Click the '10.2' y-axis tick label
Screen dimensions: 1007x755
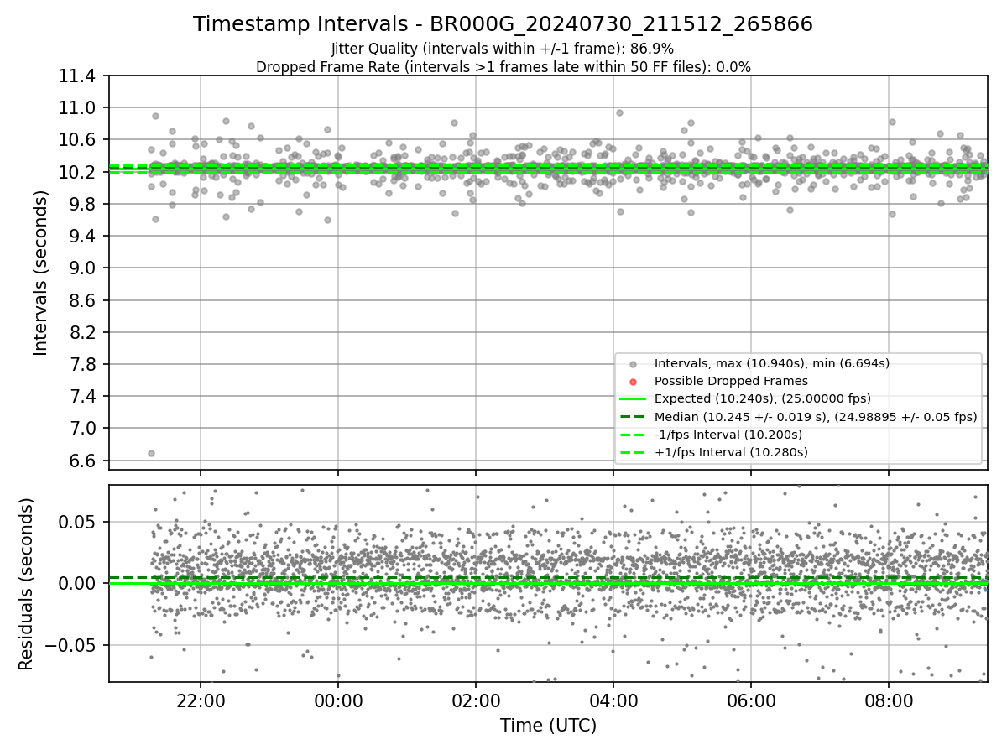[78, 172]
